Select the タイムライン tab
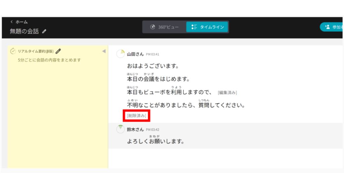This screenshot has height=193, width=344. click(x=207, y=27)
